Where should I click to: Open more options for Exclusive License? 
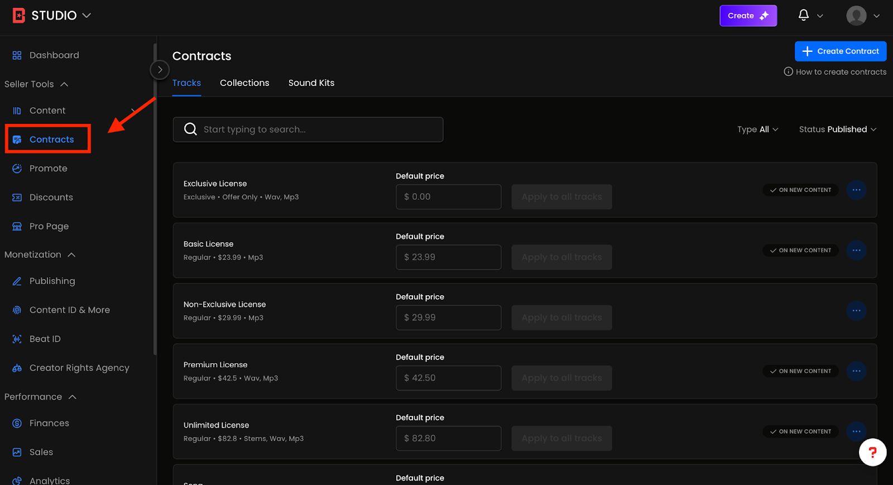coord(856,190)
